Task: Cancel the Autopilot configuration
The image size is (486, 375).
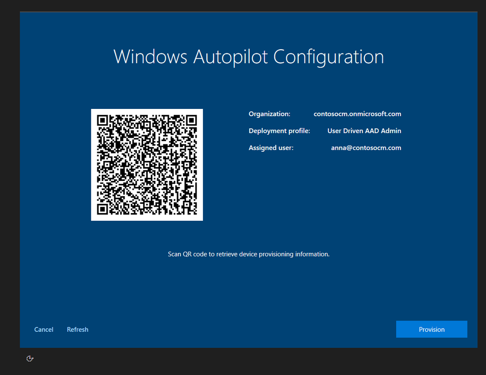Action: [x=44, y=329]
